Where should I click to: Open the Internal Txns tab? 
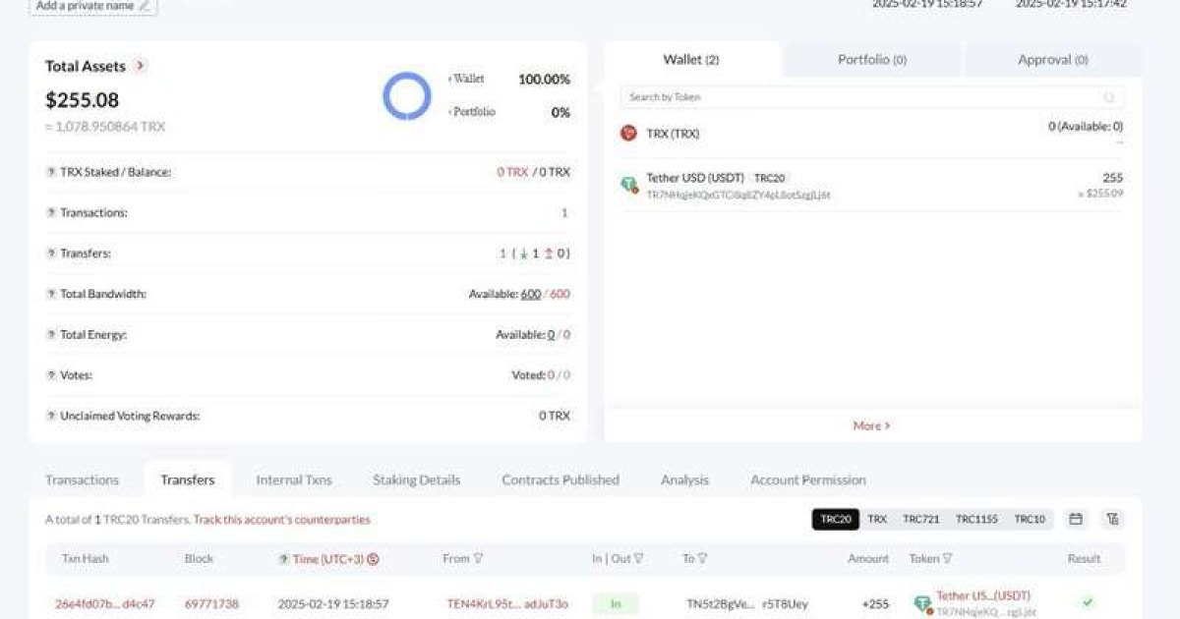click(x=294, y=479)
